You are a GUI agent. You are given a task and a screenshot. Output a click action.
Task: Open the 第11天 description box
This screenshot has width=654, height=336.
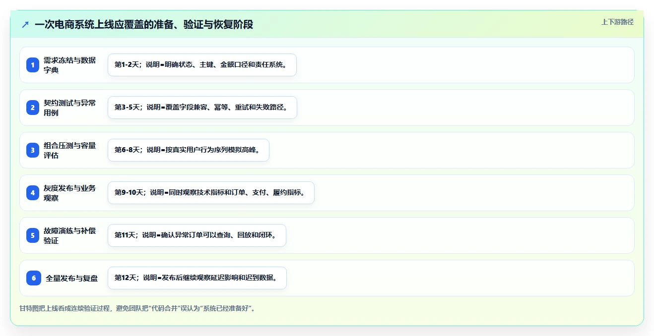[197, 235]
